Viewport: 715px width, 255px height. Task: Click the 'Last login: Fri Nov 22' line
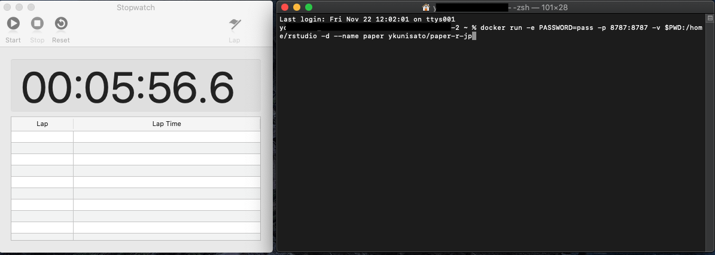click(367, 20)
